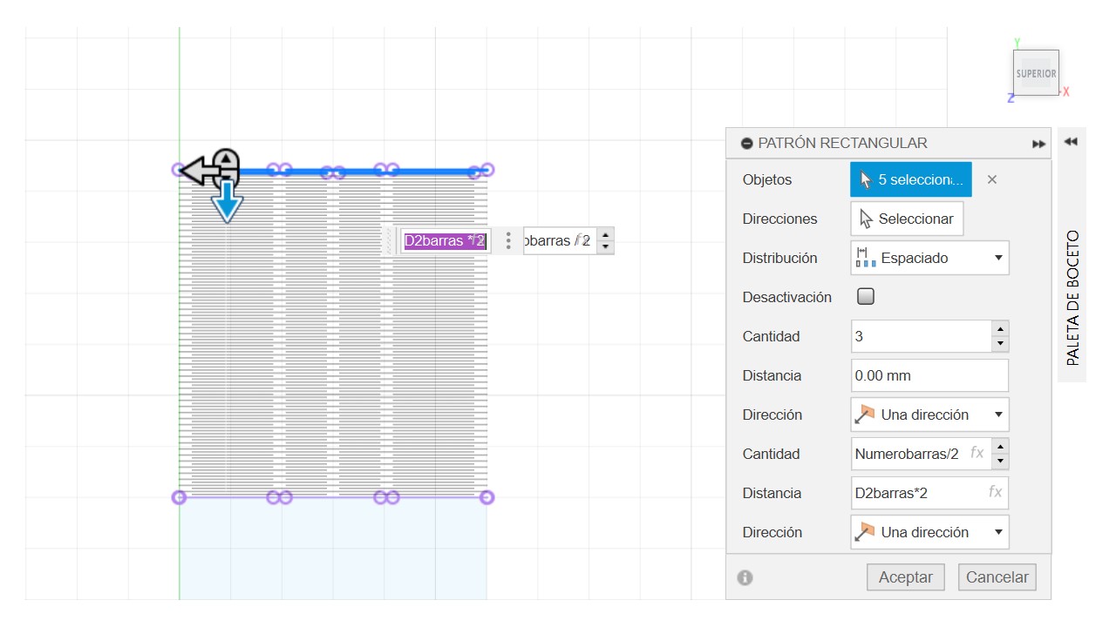Decrease the Numerobarras/2 quantity using the down arrow
This screenshot has height=627, width=1116.
[1000, 462]
